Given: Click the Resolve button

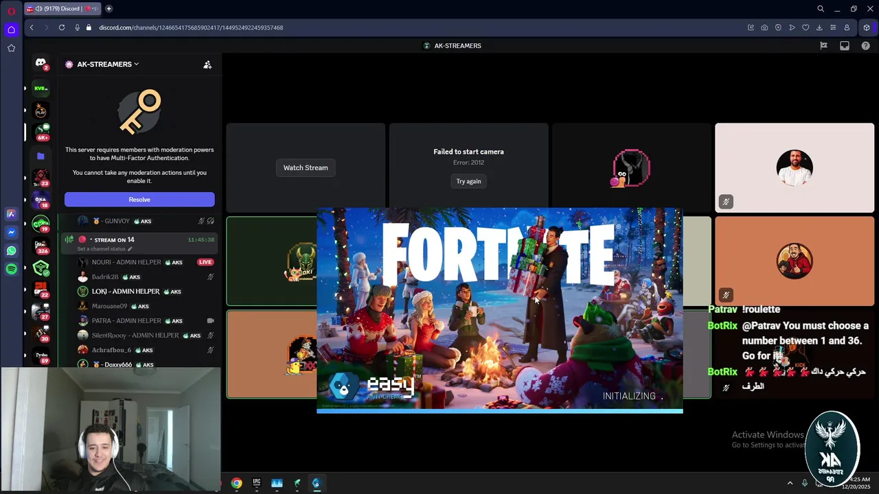Looking at the screenshot, I should (x=139, y=200).
